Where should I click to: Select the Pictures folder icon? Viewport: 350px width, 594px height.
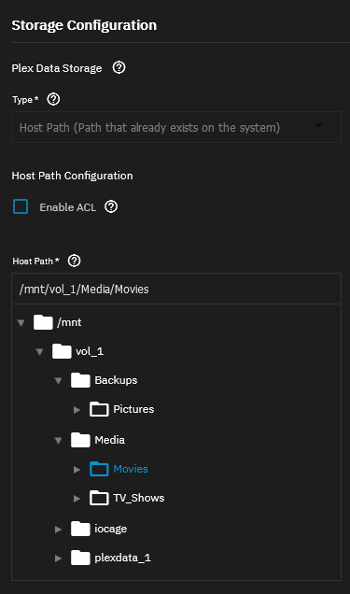point(99,409)
